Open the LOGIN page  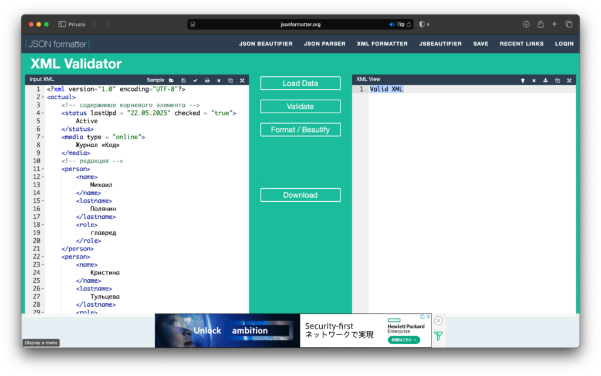point(564,43)
